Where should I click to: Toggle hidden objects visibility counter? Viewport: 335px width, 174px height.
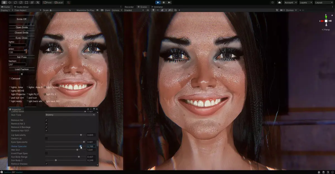coord(171,10)
